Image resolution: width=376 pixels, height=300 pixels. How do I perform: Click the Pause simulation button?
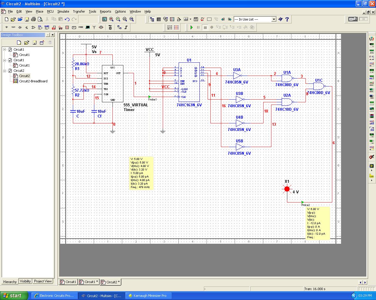click(198, 28)
